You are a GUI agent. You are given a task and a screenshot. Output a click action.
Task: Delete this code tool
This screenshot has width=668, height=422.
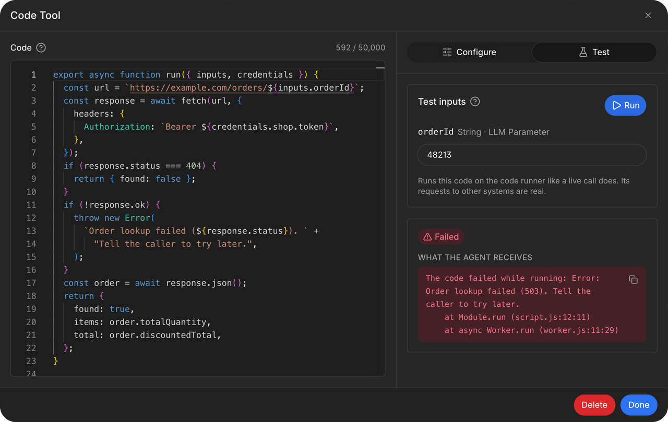click(x=594, y=405)
